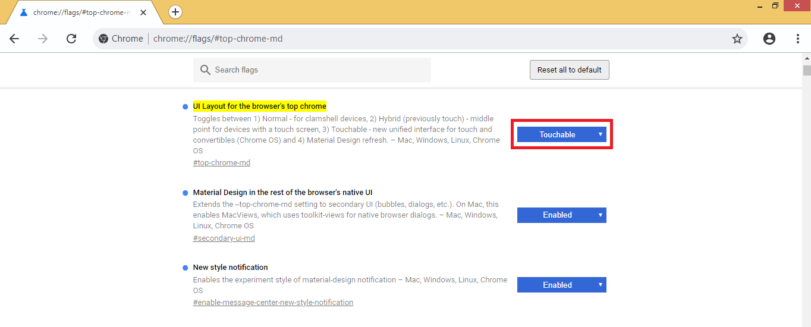This screenshot has height=327, width=811.
Task: Click 'Material Design in the rest of the browser's native UI' title
Action: click(x=282, y=193)
